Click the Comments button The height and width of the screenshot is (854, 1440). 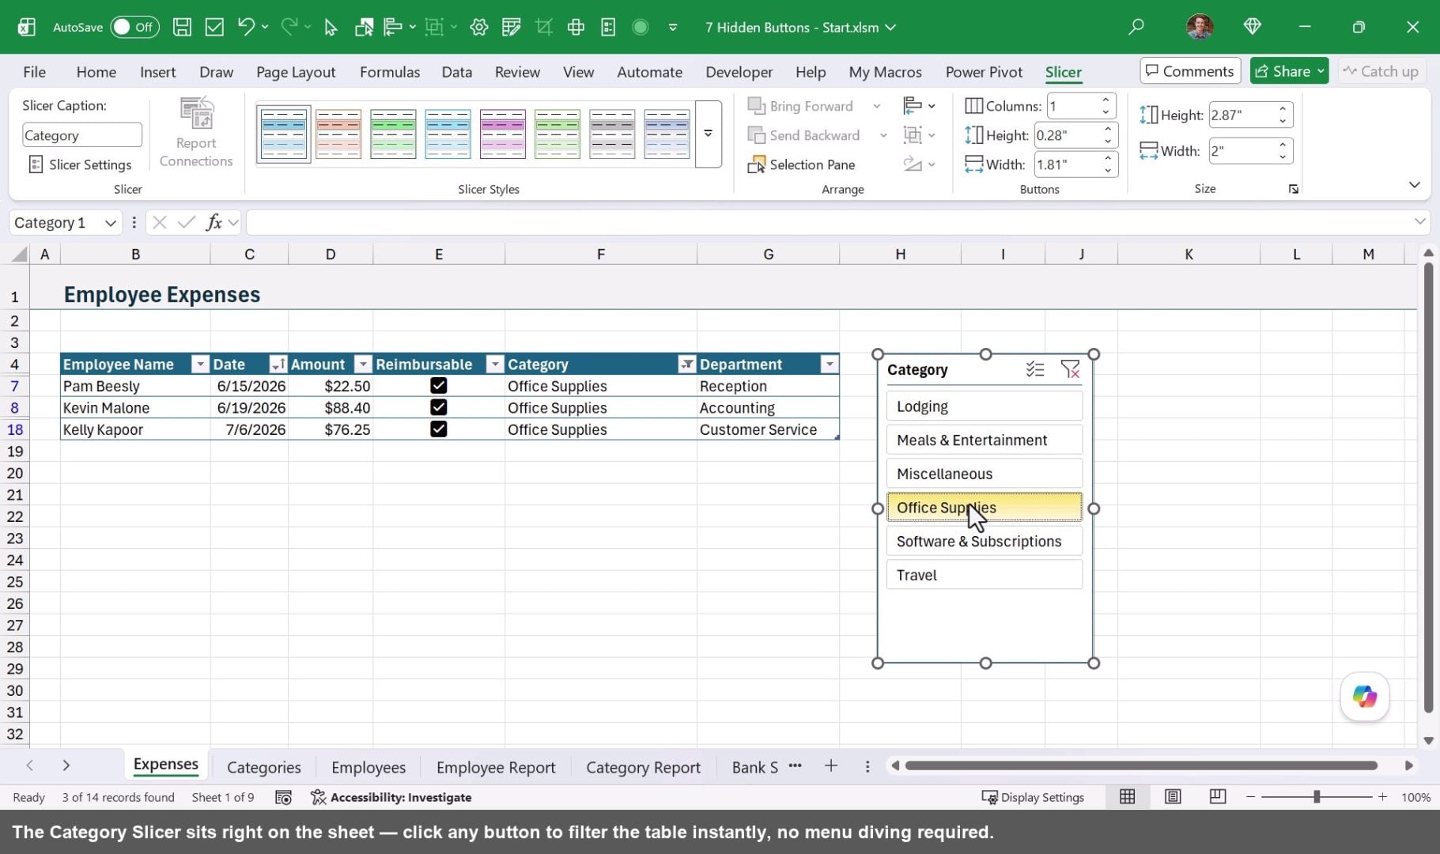tap(1190, 71)
